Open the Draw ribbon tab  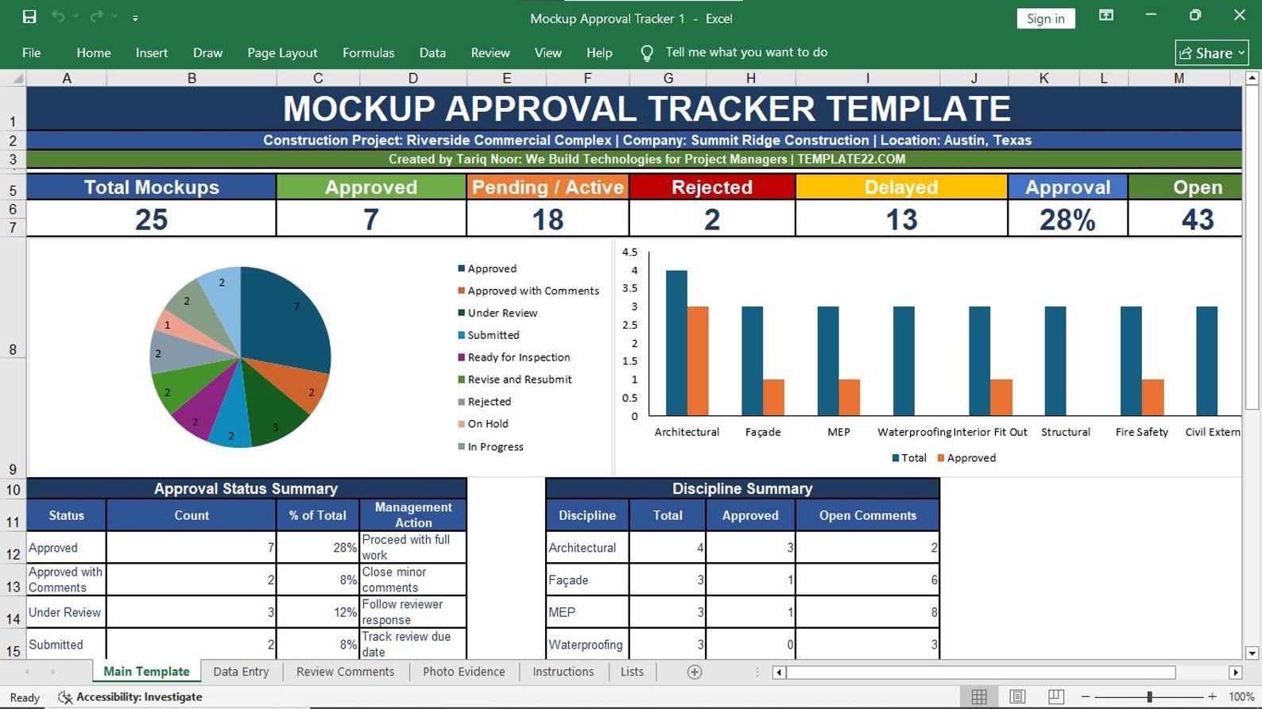click(x=207, y=52)
